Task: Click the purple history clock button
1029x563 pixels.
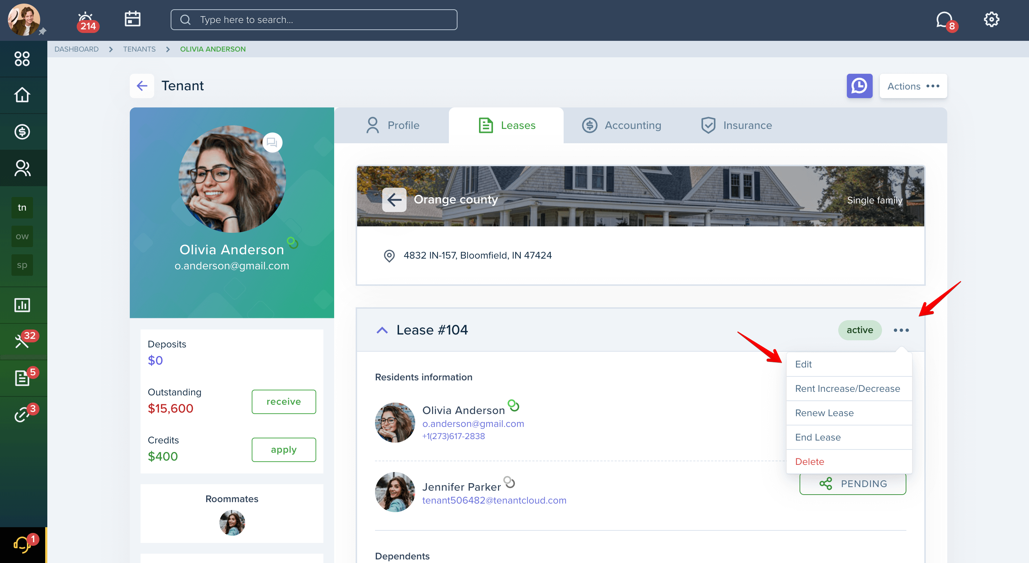Action: [859, 86]
